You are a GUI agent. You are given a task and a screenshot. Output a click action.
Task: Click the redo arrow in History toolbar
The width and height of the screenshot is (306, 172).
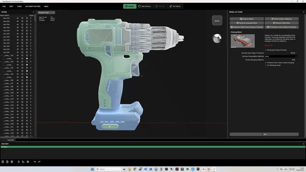click(39, 162)
